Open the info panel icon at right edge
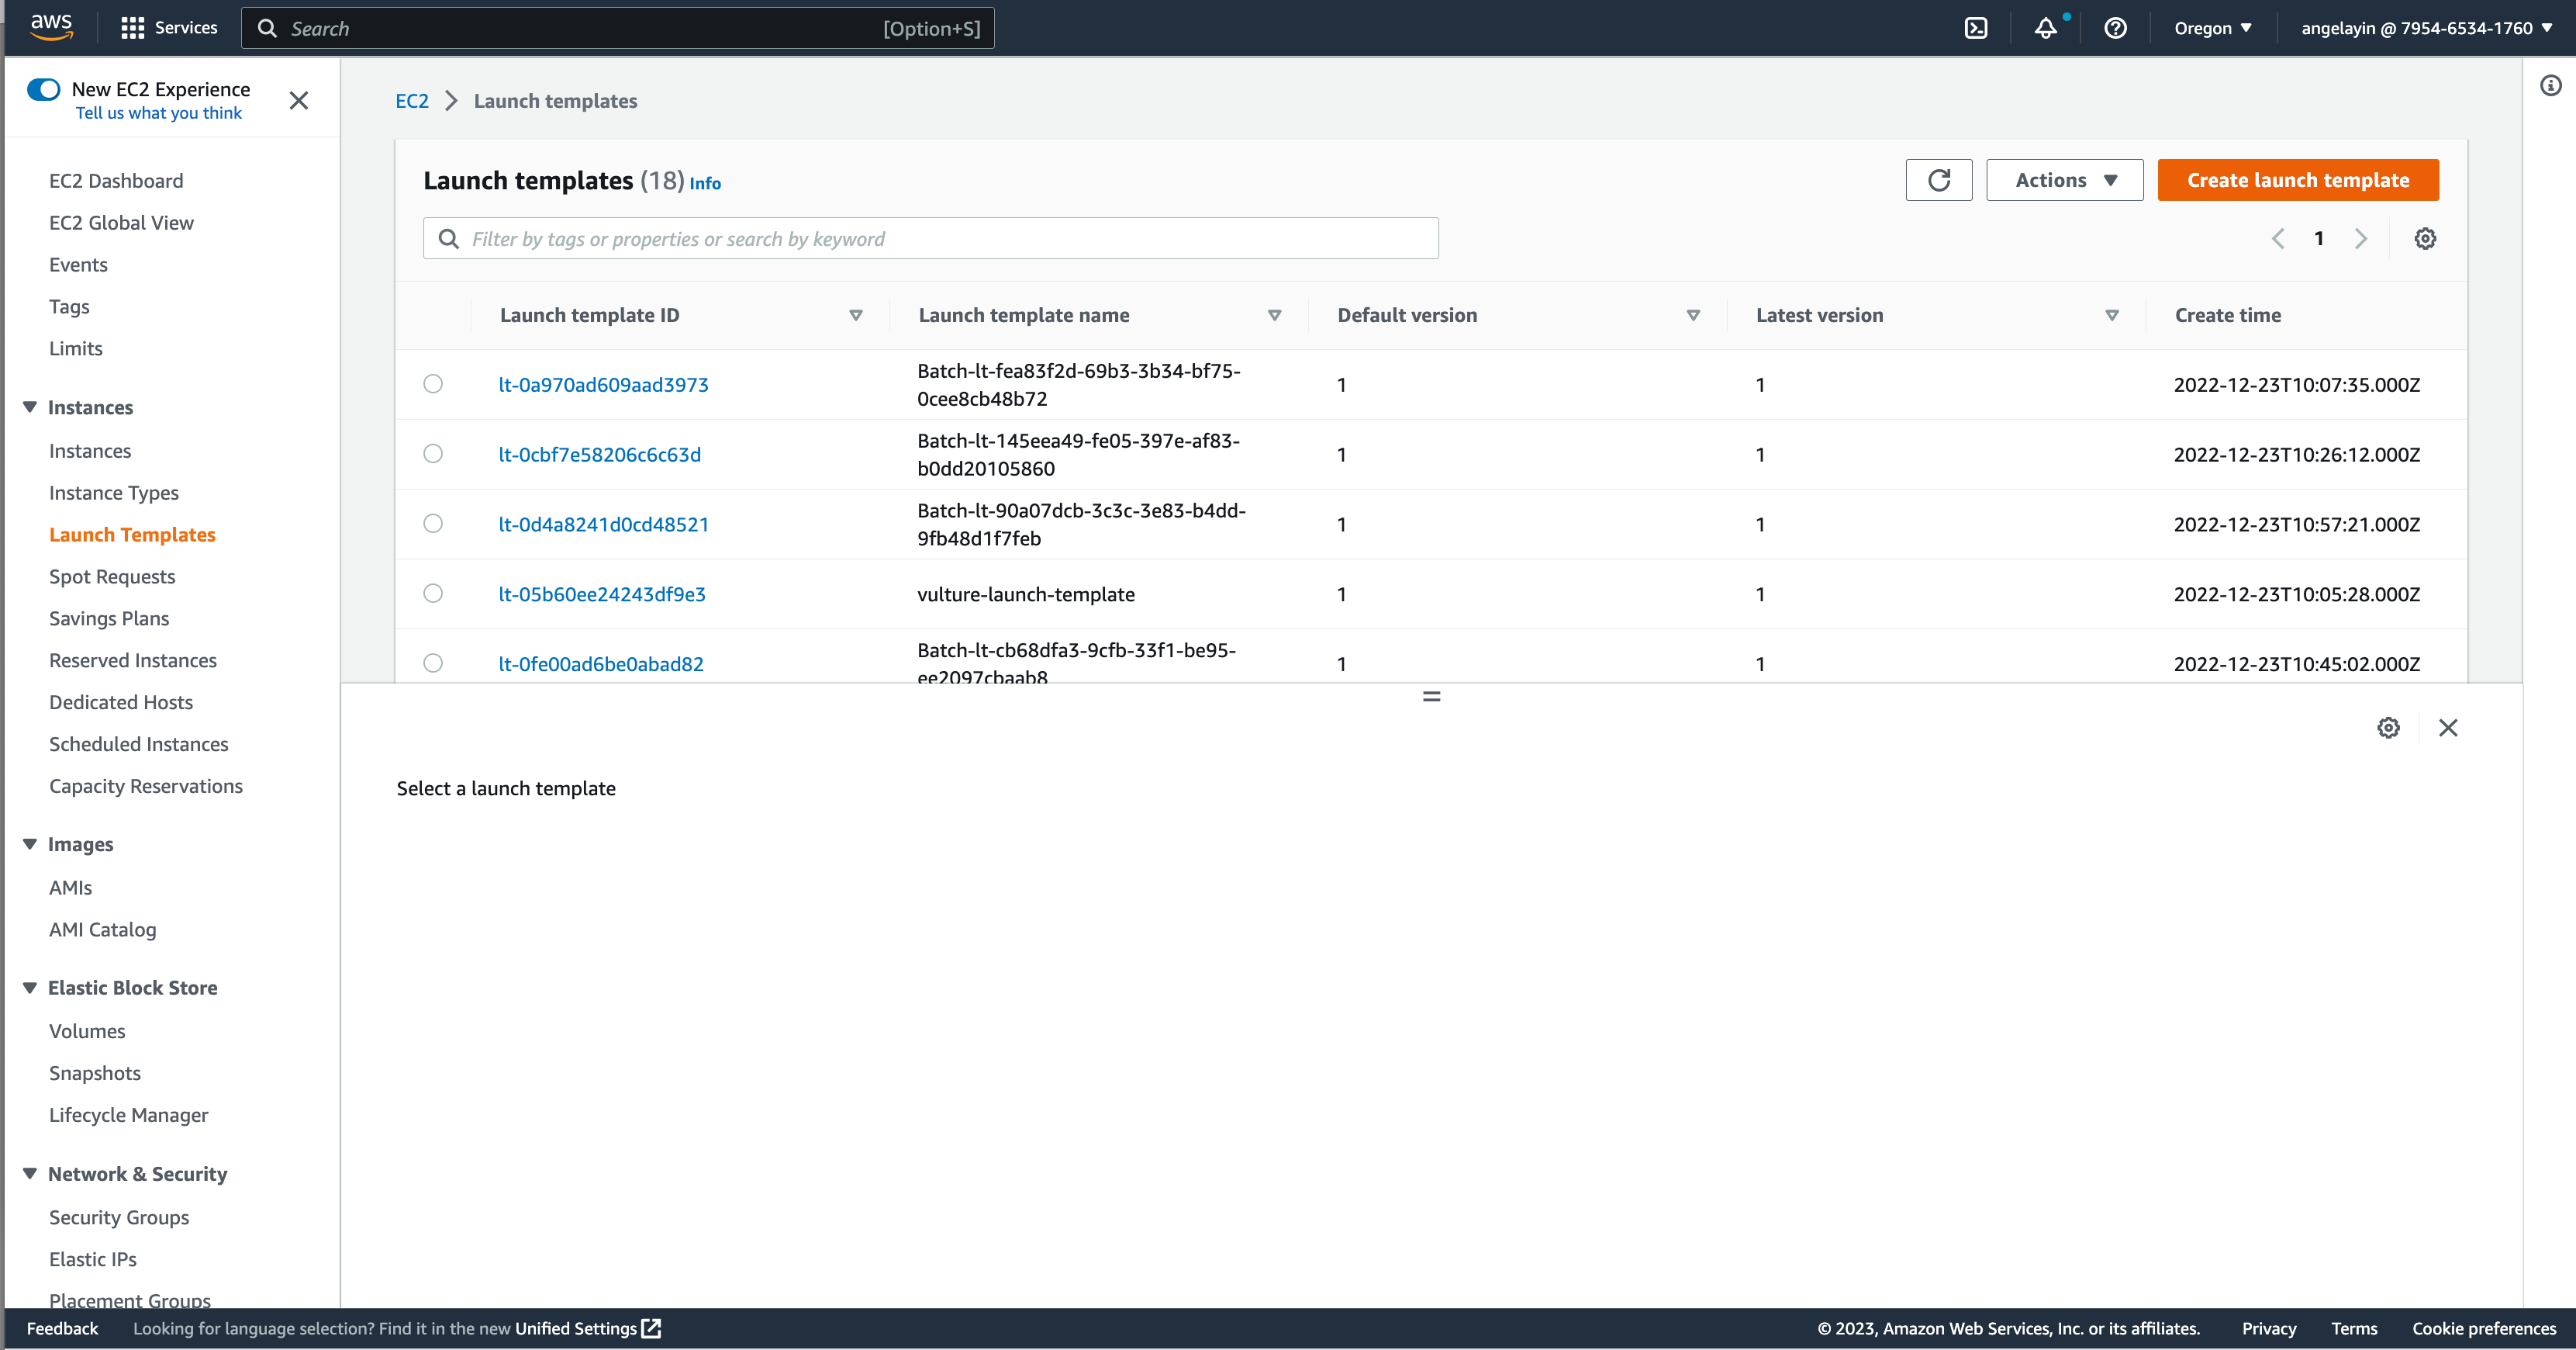The width and height of the screenshot is (2576, 1350). click(2551, 86)
